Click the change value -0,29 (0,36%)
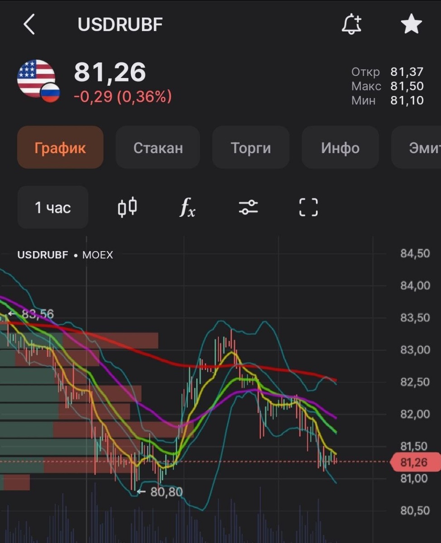This screenshot has width=441, height=543. 123,96
